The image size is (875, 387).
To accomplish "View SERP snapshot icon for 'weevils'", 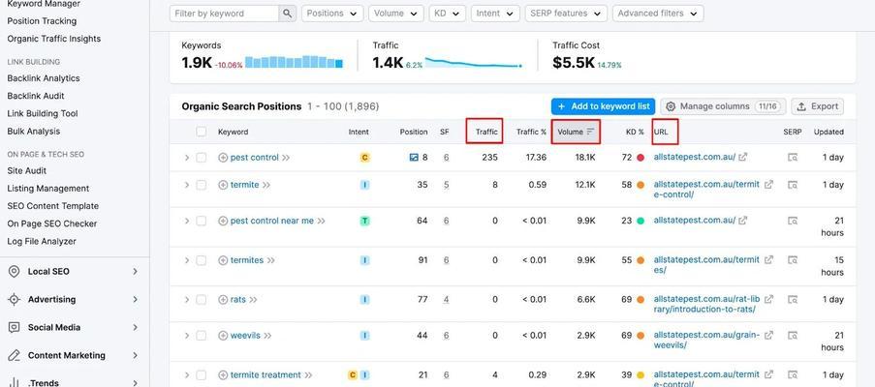I will click(793, 336).
